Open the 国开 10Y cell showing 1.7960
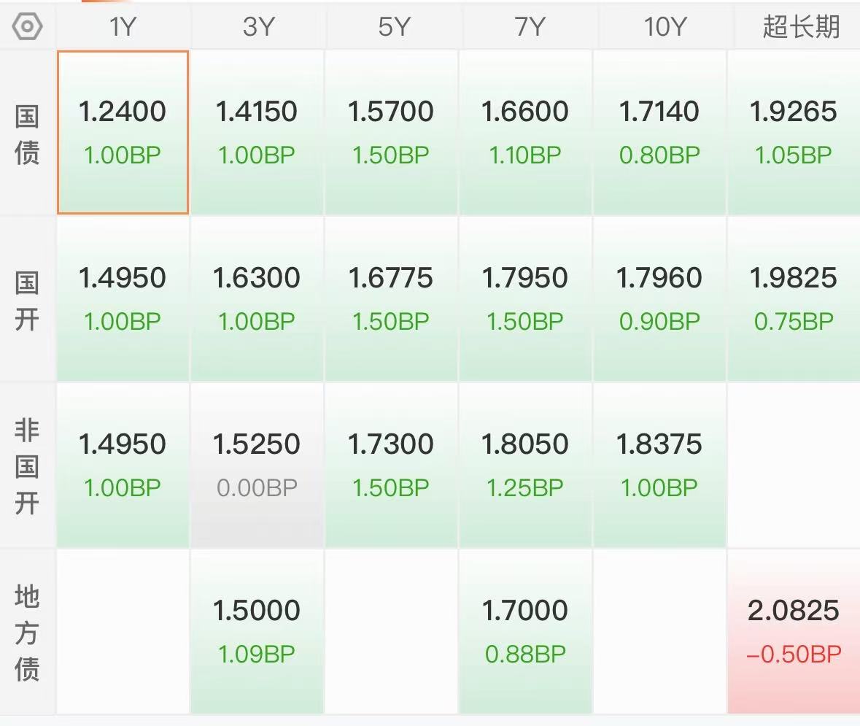This screenshot has width=860, height=726. click(x=659, y=299)
